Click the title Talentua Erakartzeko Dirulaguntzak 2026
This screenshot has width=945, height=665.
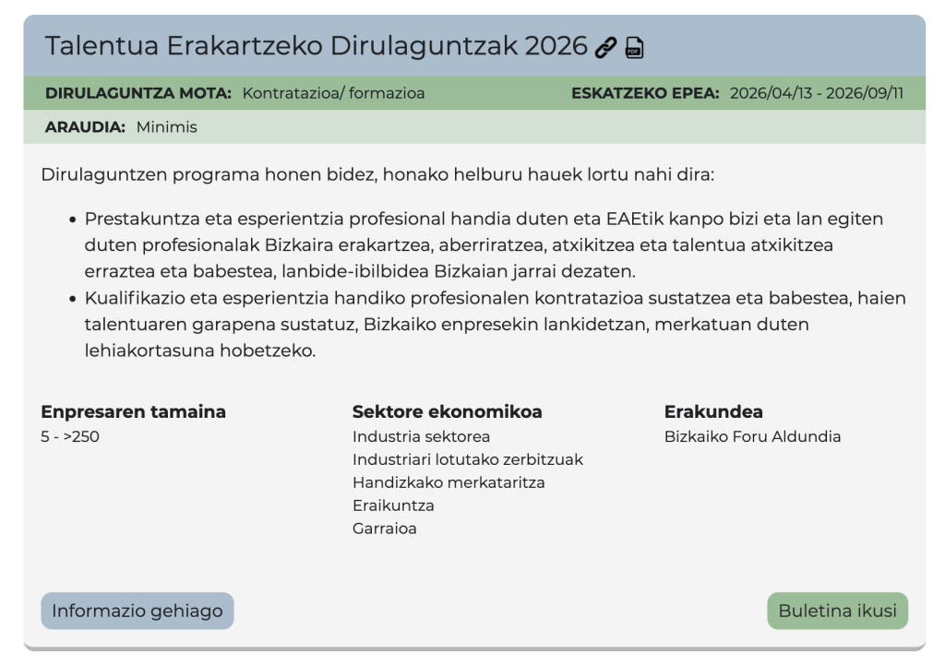[316, 45]
